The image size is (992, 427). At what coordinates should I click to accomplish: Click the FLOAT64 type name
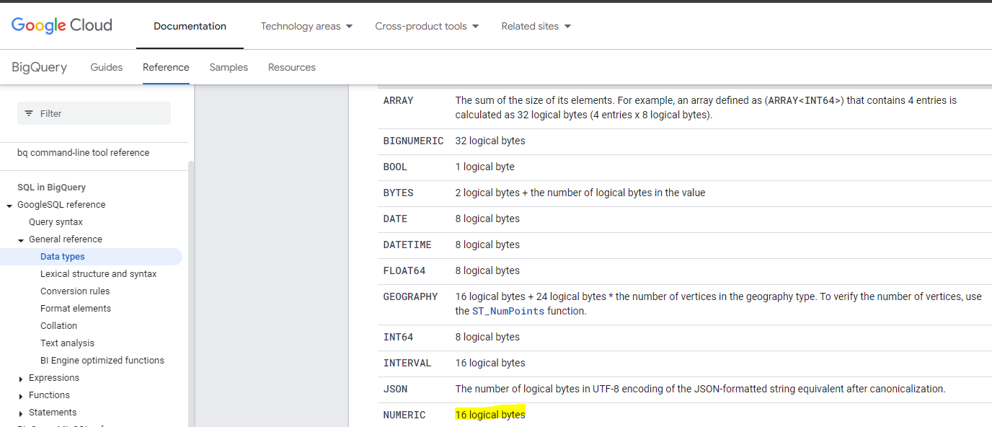coord(404,270)
